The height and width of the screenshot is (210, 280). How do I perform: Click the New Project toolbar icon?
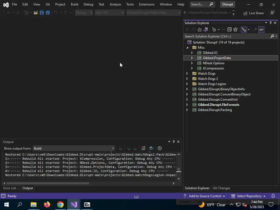(x=27, y=13)
